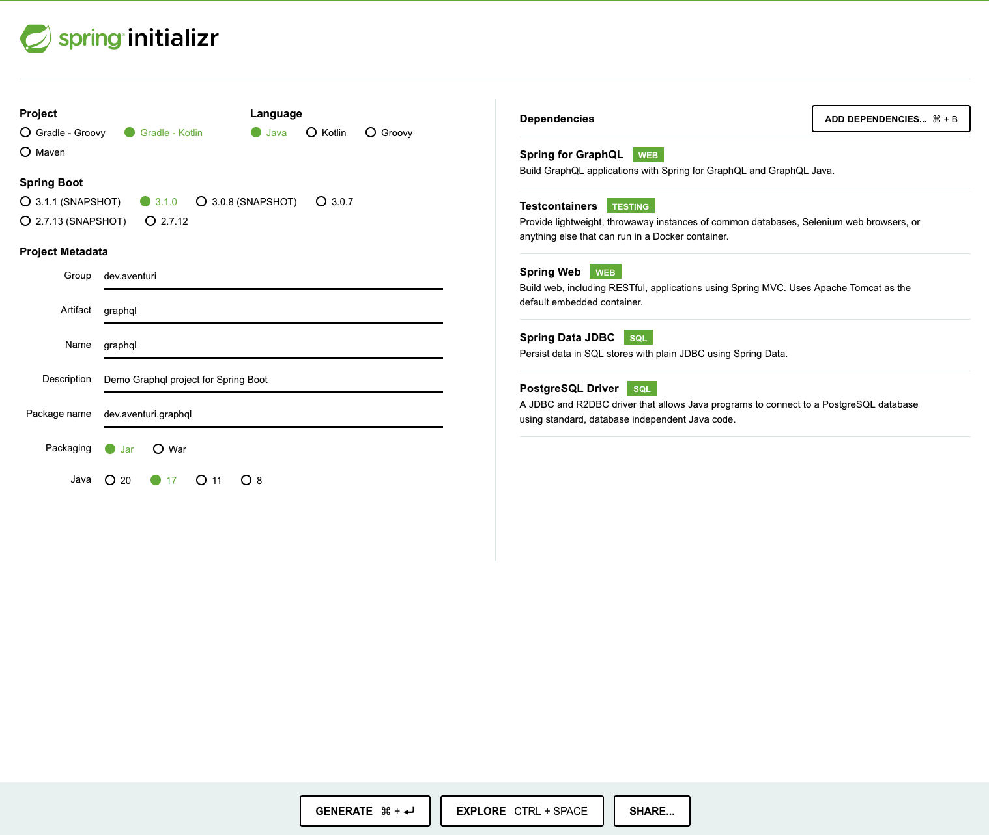Select Spring Boot version 3.1.0
989x835 pixels.
point(158,201)
